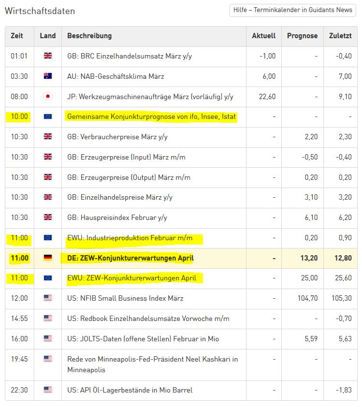Click the US flag in the Neel Kashkari row

click(x=48, y=359)
